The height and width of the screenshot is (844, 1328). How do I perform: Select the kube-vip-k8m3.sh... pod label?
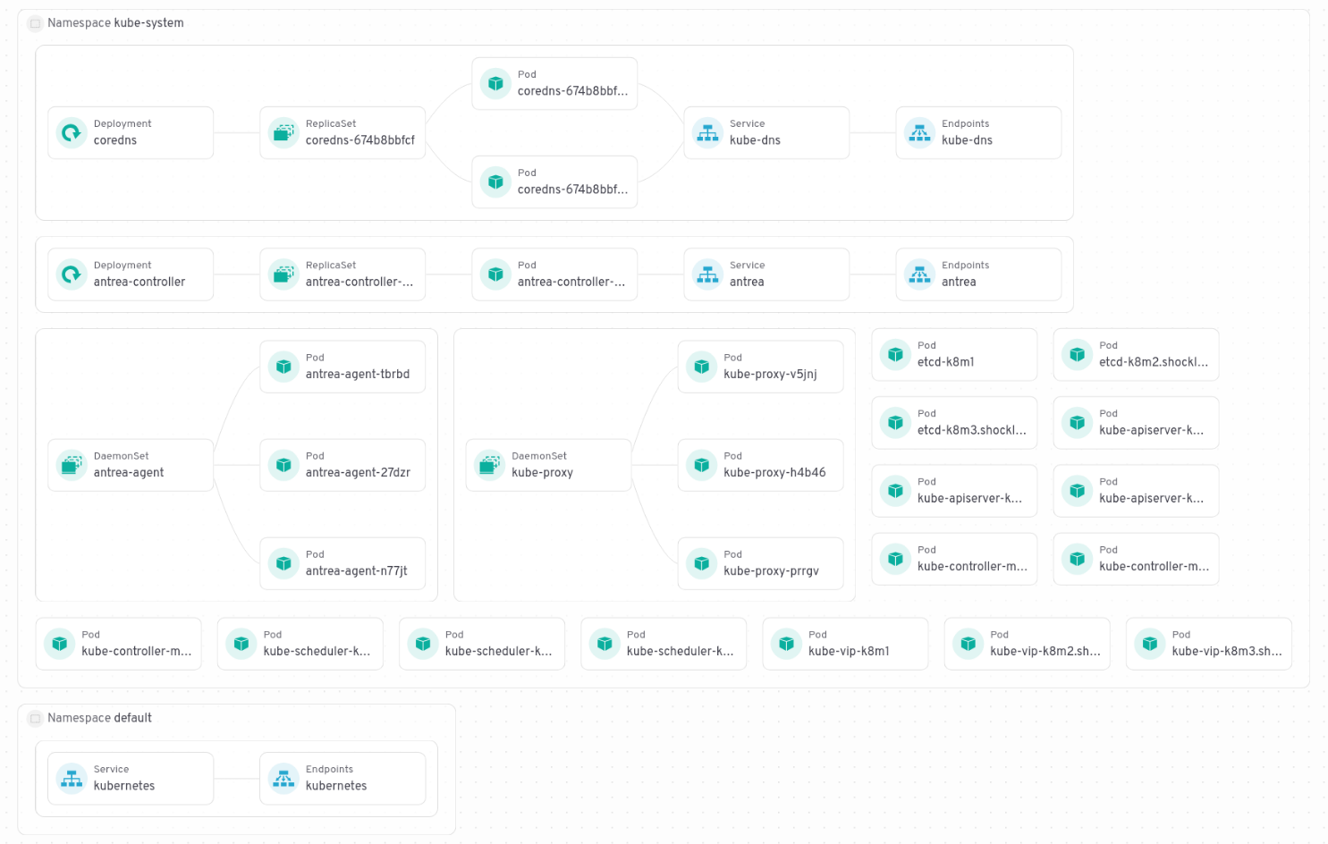click(x=1227, y=652)
